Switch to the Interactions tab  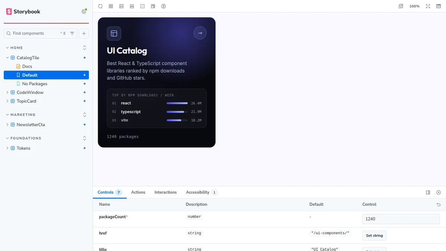[x=165, y=192]
